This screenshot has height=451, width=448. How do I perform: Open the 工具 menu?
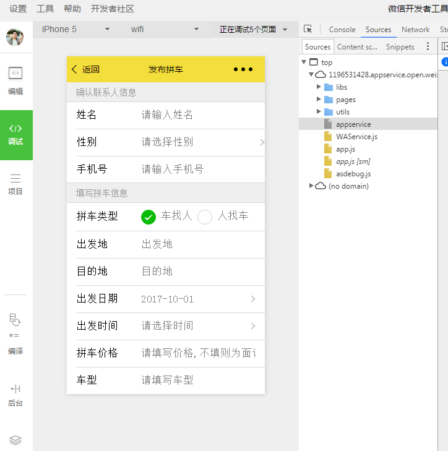[45, 9]
